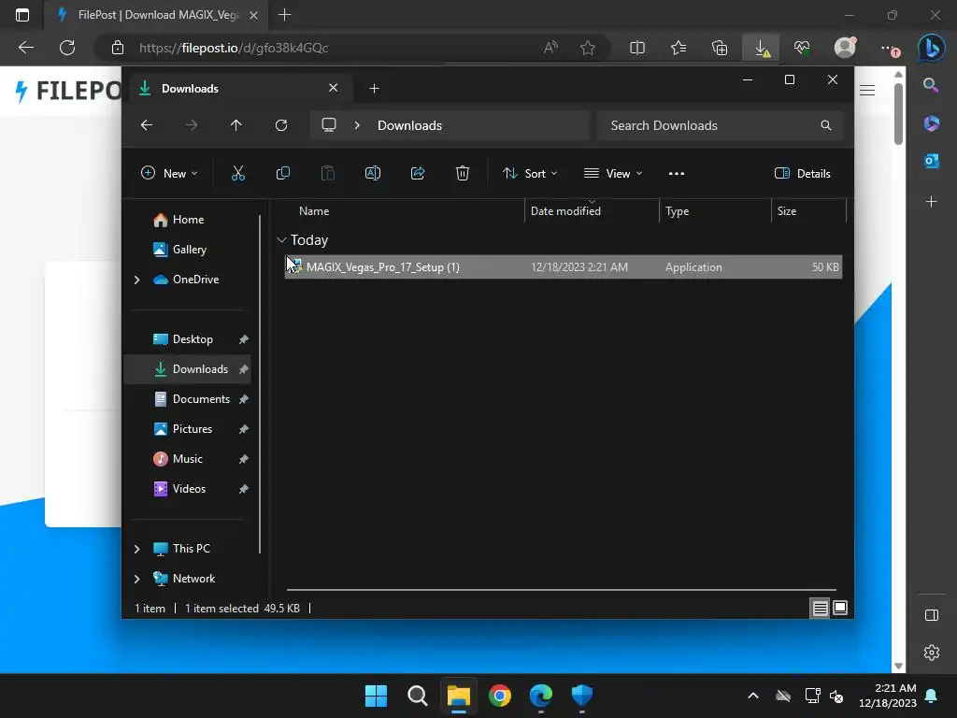Open Videos in navigation pane
The image size is (957, 718).
click(x=188, y=489)
